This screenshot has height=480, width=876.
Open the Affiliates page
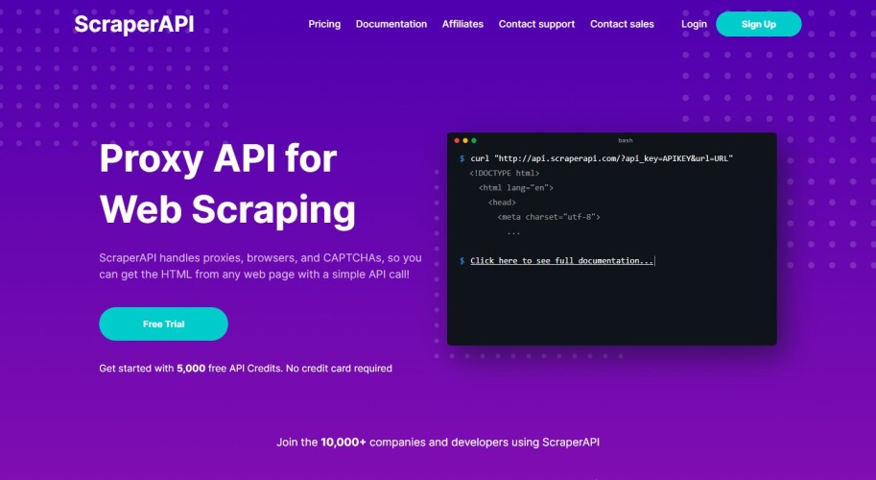pos(462,24)
